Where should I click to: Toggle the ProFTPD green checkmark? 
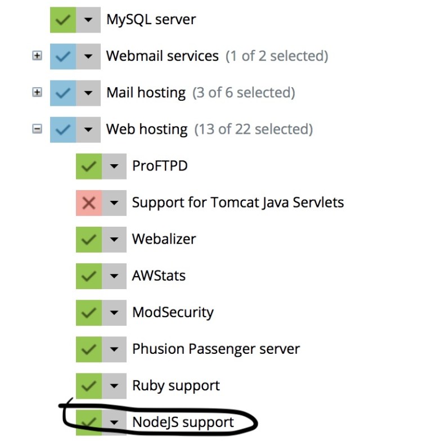[89, 166]
